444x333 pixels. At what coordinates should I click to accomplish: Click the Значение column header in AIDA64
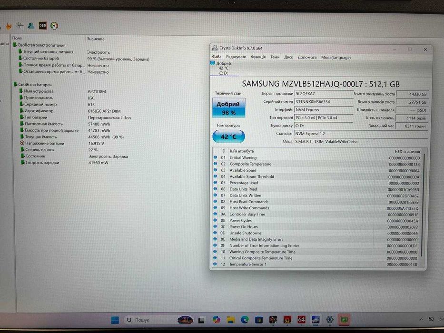pyautogui.click(x=96, y=39)
